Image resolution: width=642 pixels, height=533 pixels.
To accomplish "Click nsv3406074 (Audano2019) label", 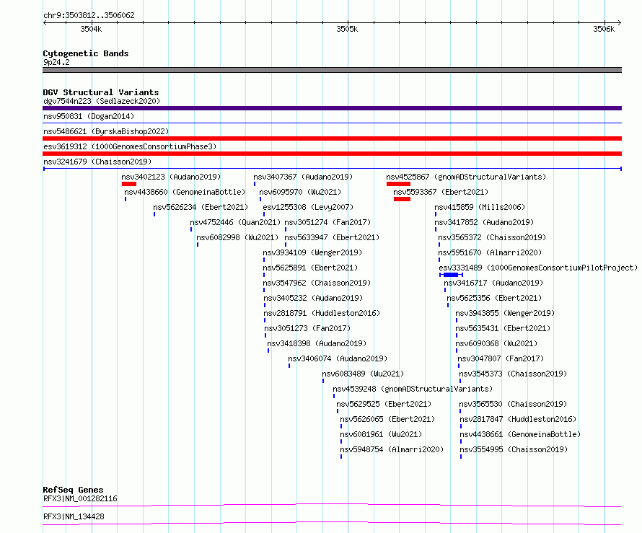I will (338, 358).
